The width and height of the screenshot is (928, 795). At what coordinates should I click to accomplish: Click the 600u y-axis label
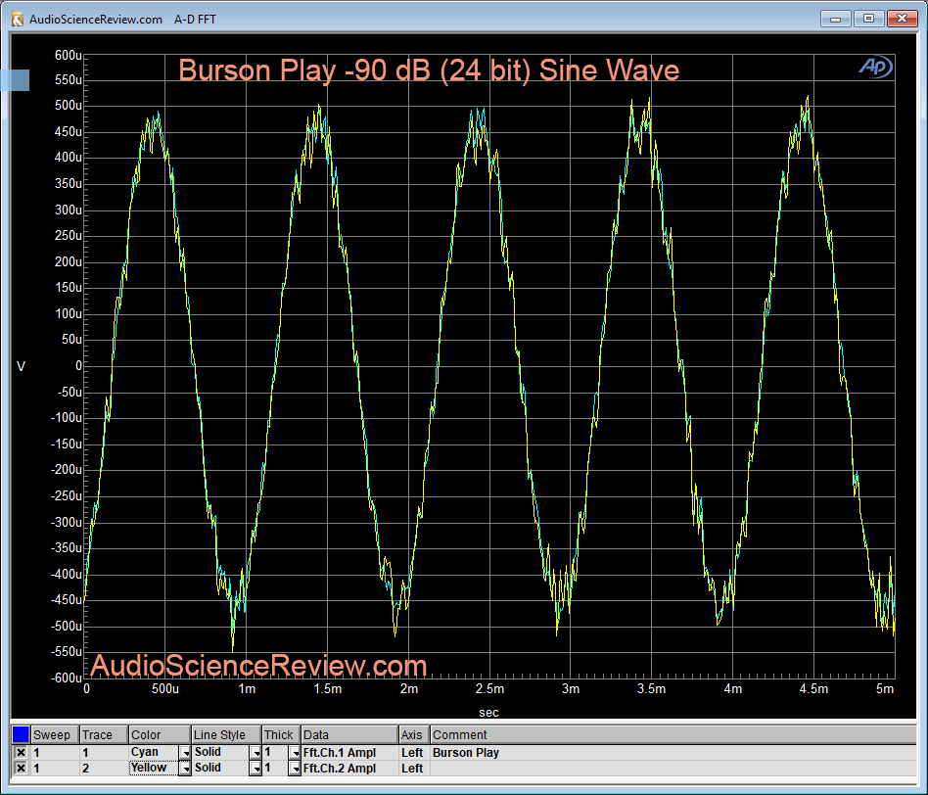(69, 55)
